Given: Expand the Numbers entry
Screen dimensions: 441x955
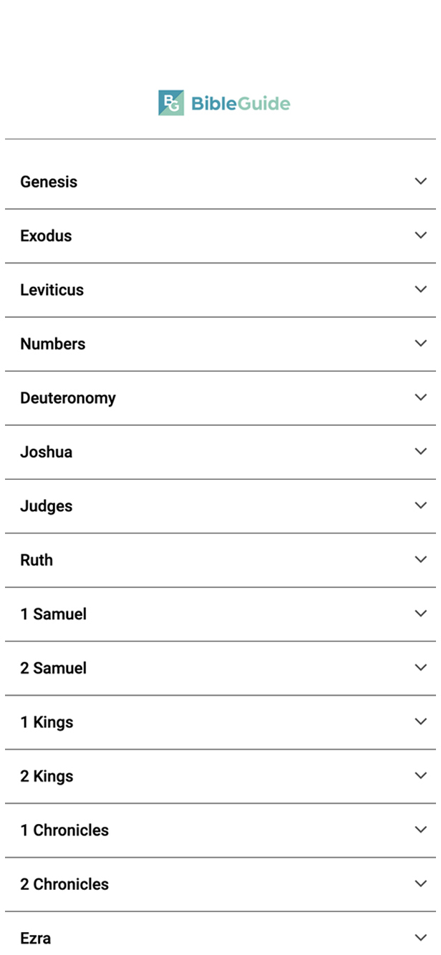Looking at the screenshot, I should [421, 343].
